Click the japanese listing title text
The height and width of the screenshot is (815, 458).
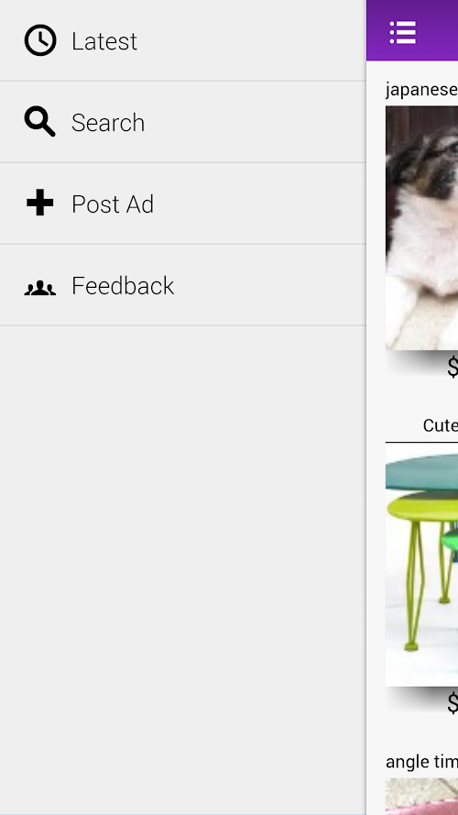(x=421, y=90)
